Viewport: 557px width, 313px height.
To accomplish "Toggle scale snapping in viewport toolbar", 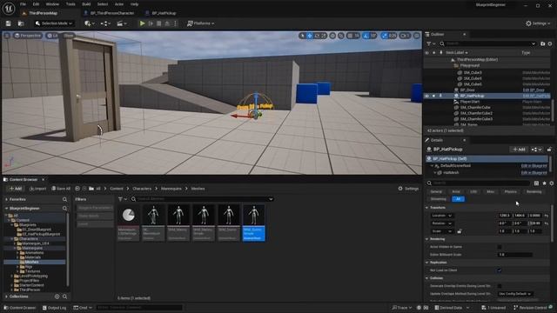I will [x=385, y=36].
